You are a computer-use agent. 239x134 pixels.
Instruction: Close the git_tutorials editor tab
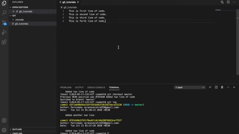coord(78,2)
